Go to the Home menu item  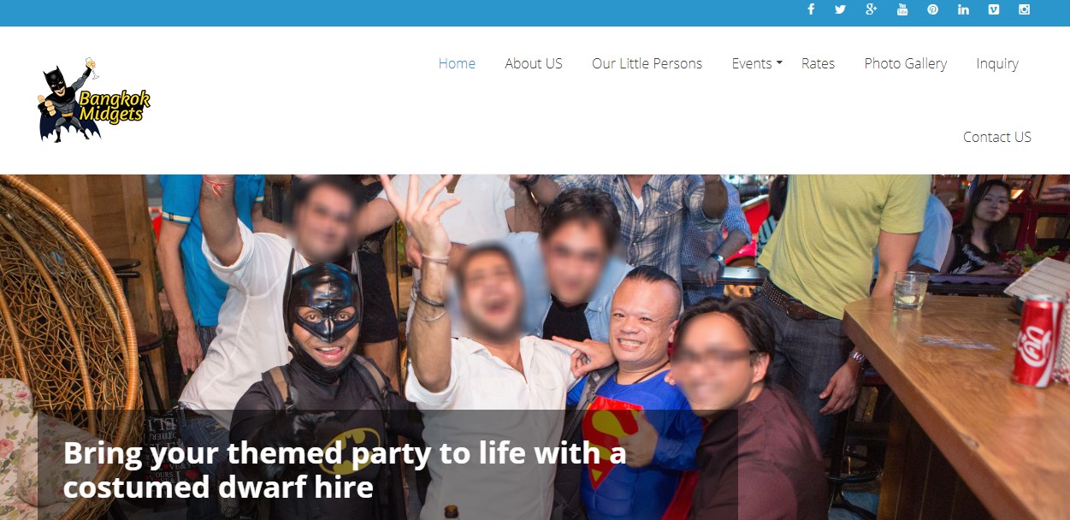[x=457, y=63]
